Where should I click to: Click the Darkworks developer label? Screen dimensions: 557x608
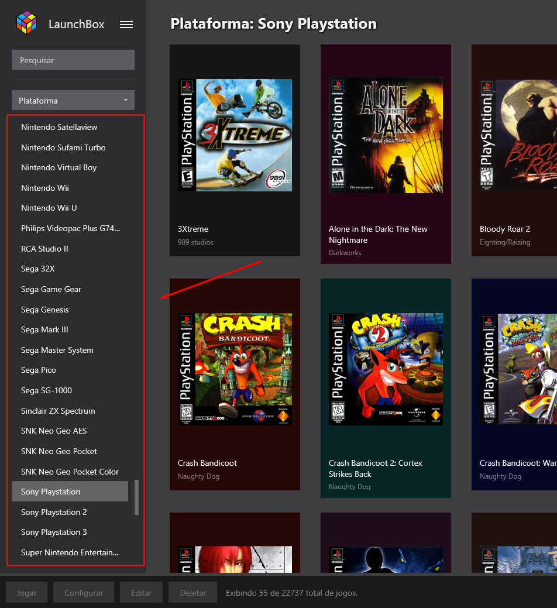pos(345,253)
